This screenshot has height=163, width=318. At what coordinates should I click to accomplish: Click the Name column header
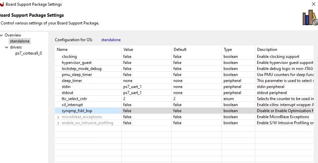88,50
